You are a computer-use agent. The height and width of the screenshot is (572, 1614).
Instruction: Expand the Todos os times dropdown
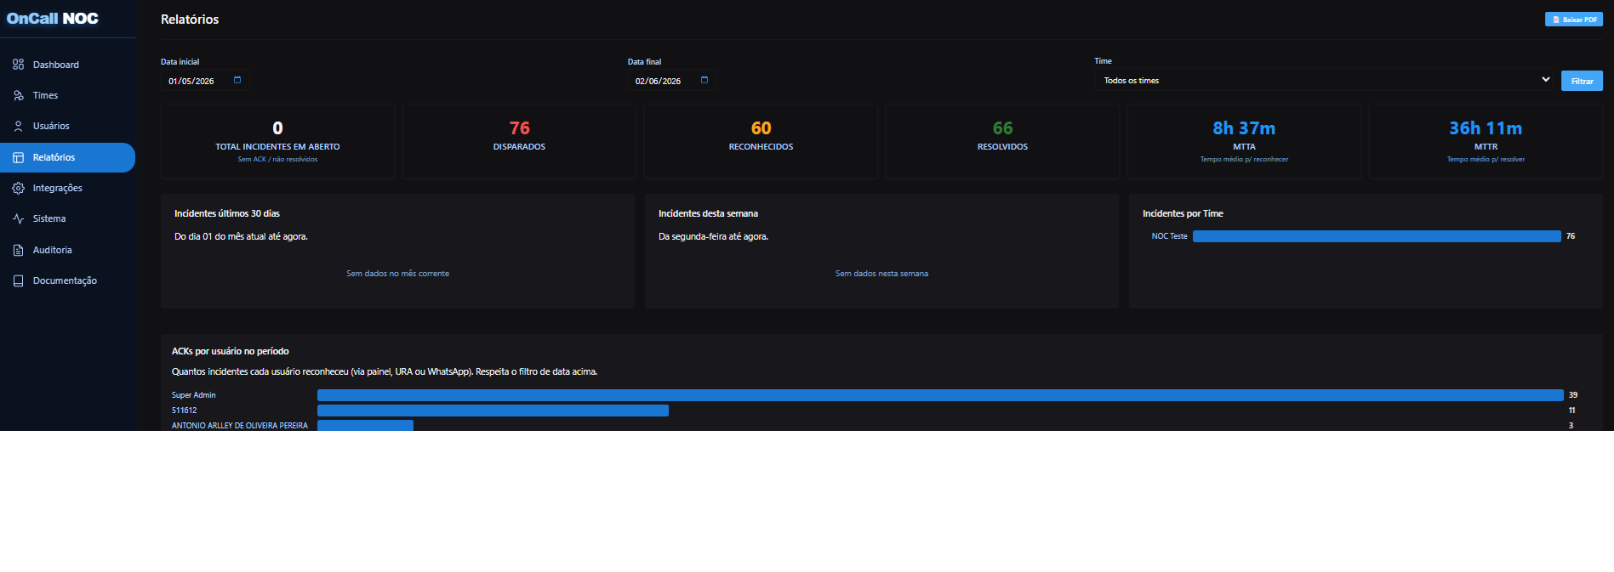coord(1324,80)
